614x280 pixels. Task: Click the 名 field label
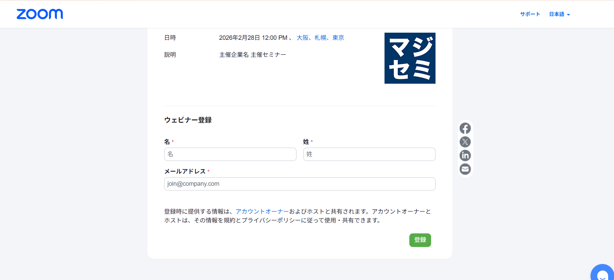pyautogui.click(x=167, y=142)
